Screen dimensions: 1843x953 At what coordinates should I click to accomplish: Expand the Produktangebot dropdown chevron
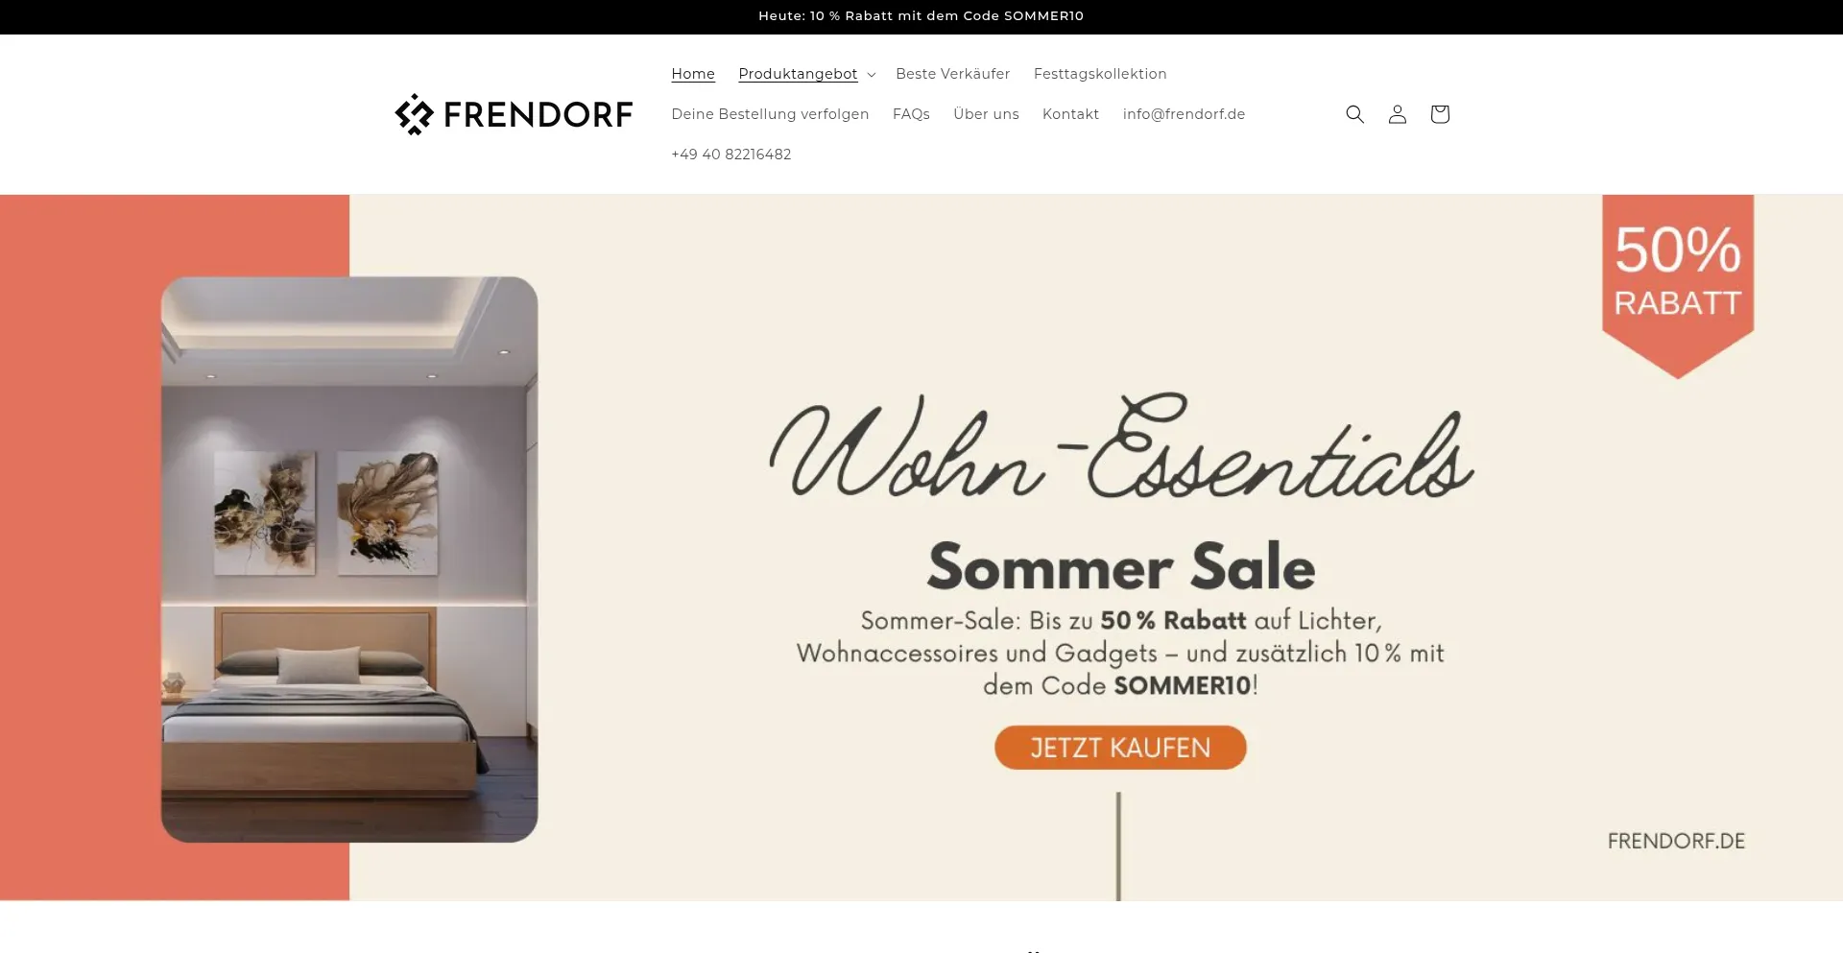point(871,75)
